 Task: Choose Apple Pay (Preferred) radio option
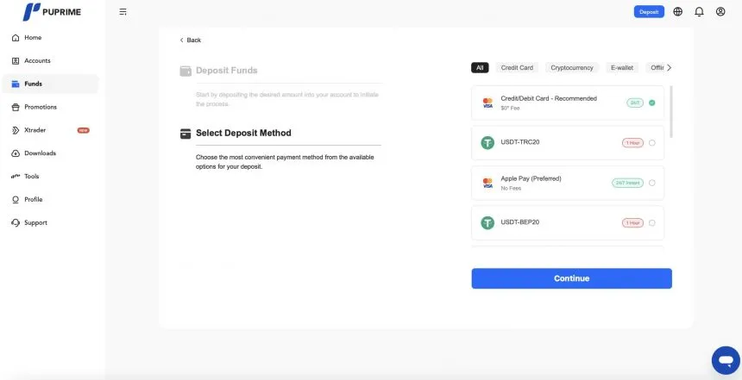(651, 183)
